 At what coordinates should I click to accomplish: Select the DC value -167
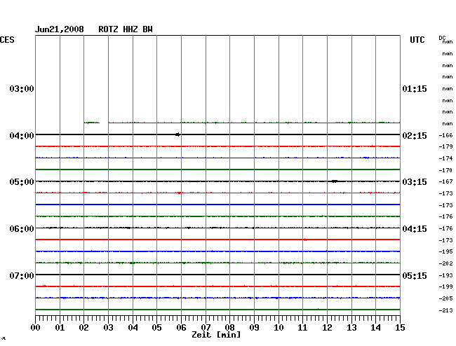[445, 181]
